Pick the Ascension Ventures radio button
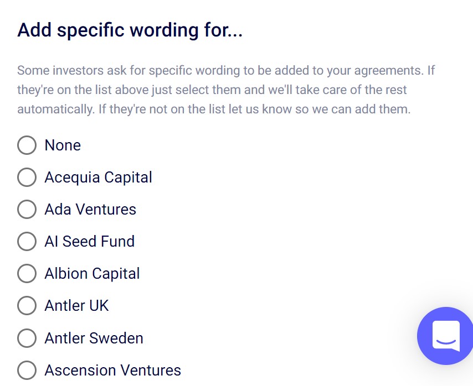 point(27,370)
